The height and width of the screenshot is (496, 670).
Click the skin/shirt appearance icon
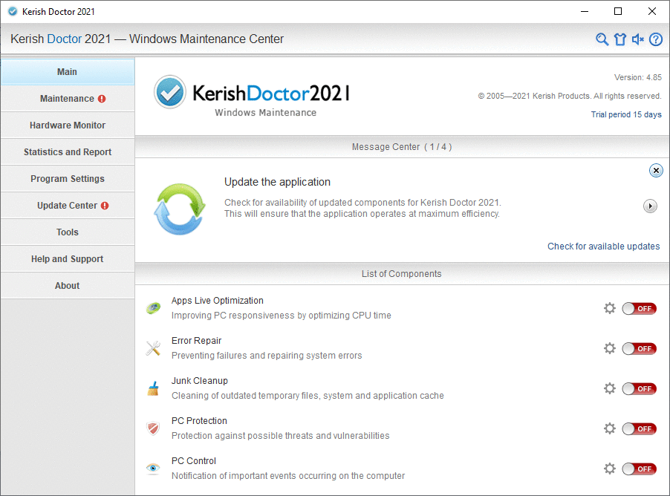point(620,39)
